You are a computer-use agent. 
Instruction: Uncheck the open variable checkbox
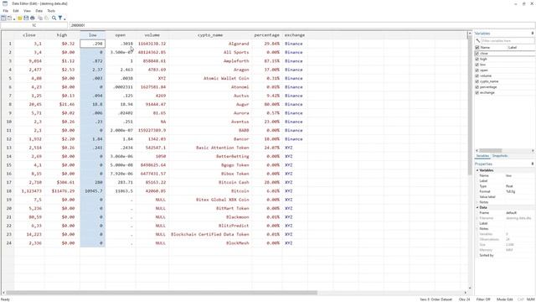tap(477, 70)
